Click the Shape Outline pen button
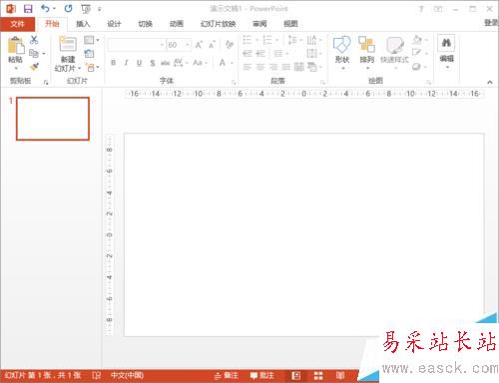Image resolution: width=499 pixels, height=383 pixels. click(416, 53)
